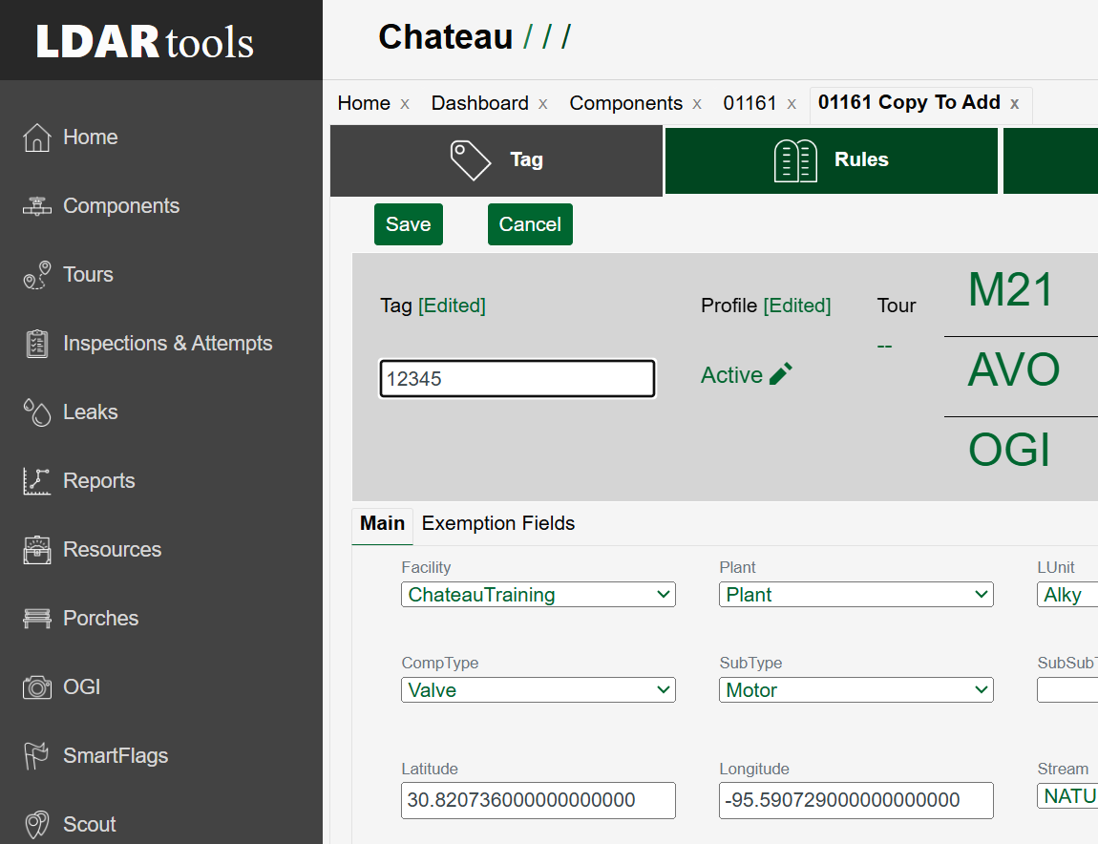Click the Porches bench icon
1098x844 pixels.
tap(37, 619)
